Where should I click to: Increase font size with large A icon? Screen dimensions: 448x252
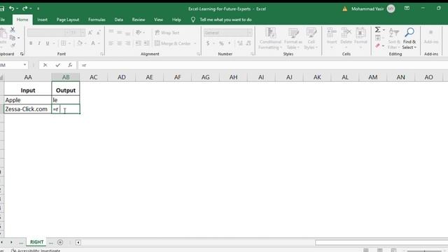pos(90,33)
